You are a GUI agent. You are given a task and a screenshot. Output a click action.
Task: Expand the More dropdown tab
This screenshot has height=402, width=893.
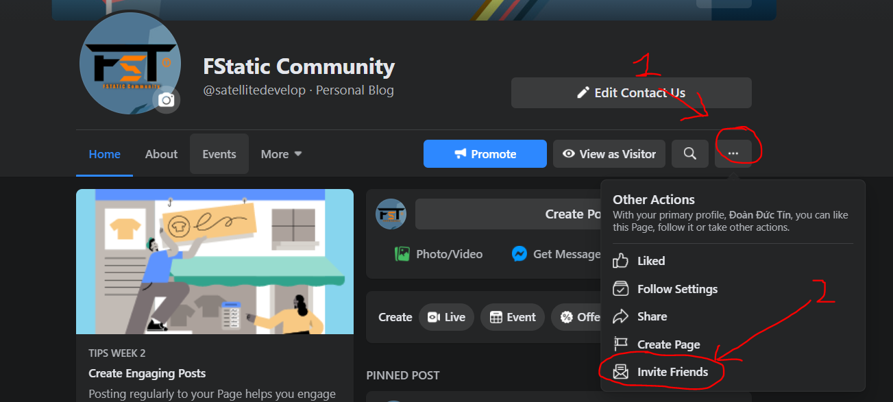point(282,154)
